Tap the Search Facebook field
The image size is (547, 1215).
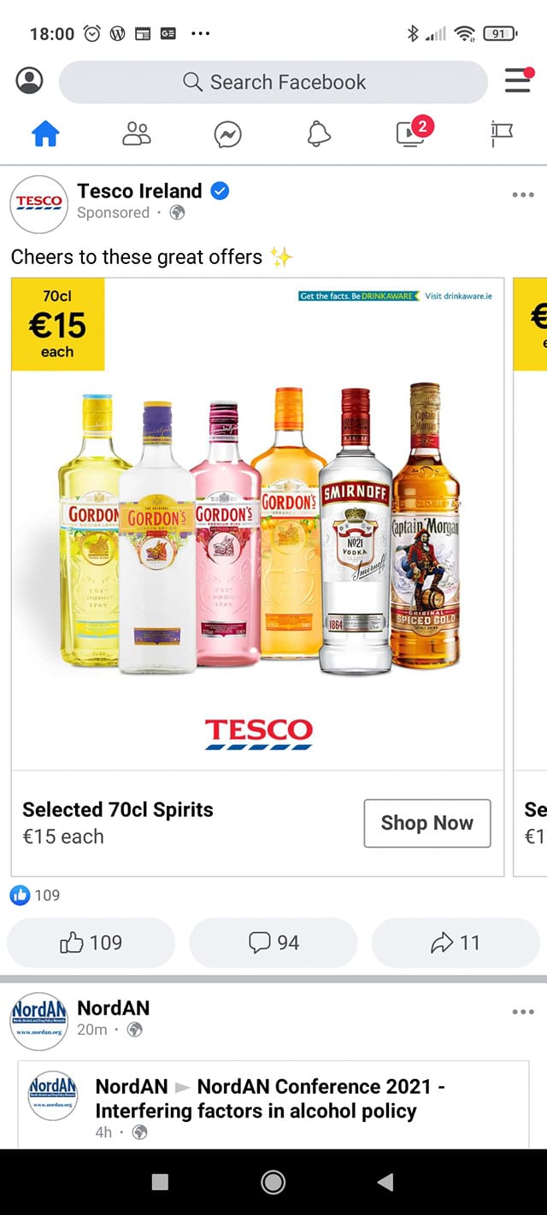[273, 82]
